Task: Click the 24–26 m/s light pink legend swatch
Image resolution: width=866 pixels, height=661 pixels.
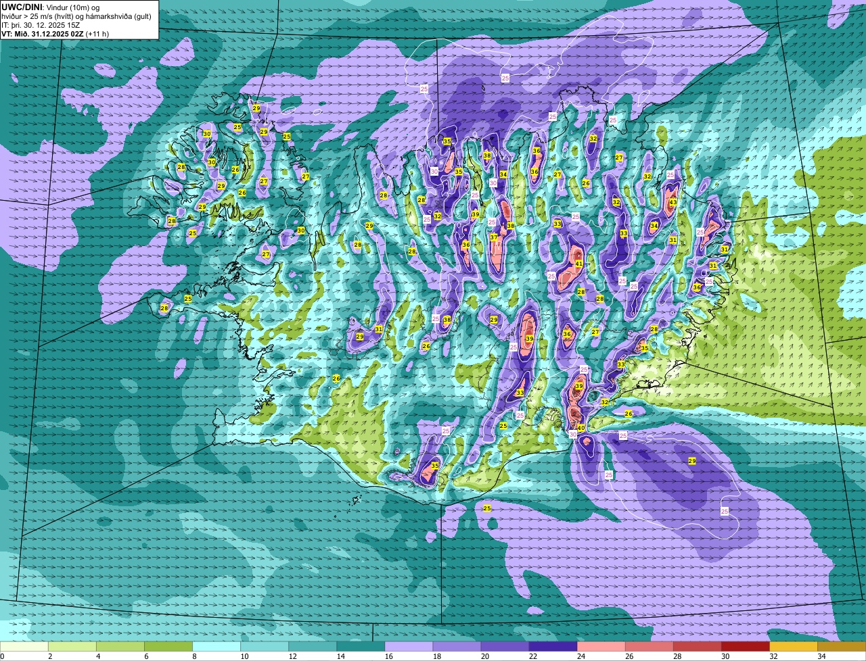Action: pyautogui.click(x=601, y=647)
